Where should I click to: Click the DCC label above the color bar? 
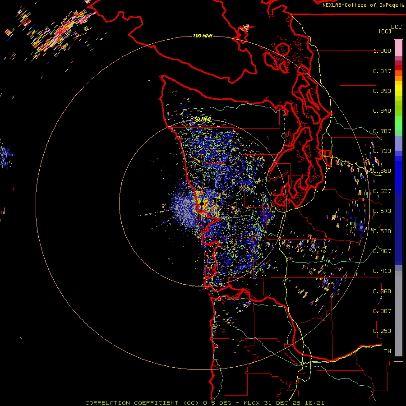pyautogui.click(x=396, y=27)
